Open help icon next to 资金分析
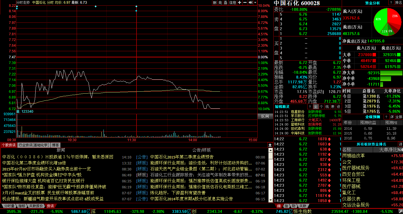403x214 pixels. point(391,3)
